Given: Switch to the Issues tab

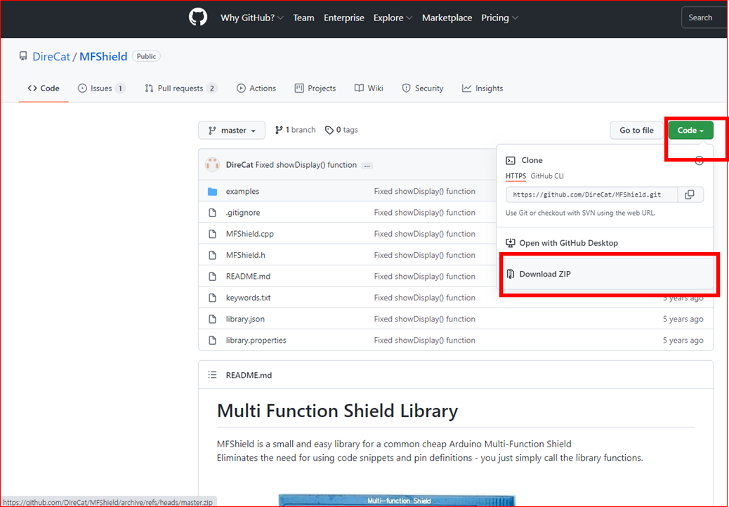Looking at the screenshot, I should [101, 88].
